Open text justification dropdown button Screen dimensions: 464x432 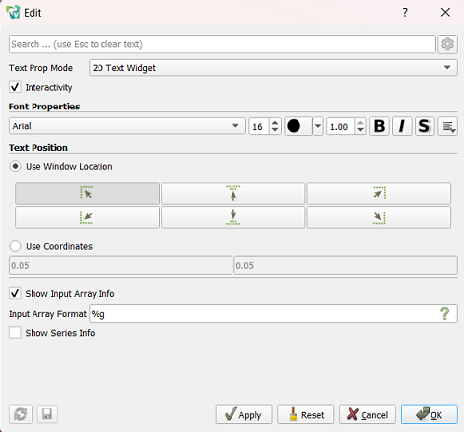448,126
